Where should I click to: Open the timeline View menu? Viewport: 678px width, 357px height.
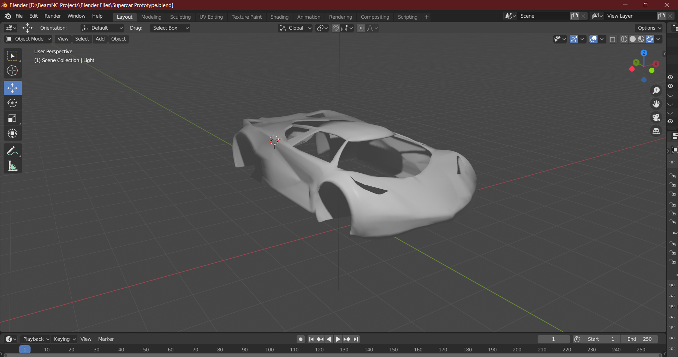[86, 339]
